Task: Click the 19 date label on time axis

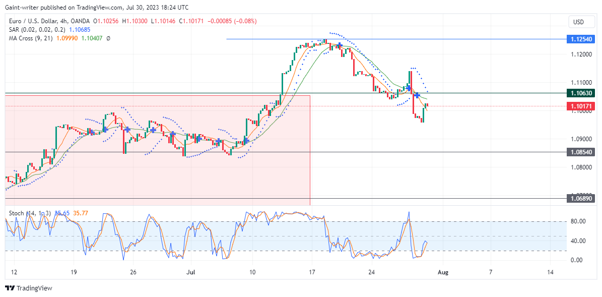Action: [74, 272]
